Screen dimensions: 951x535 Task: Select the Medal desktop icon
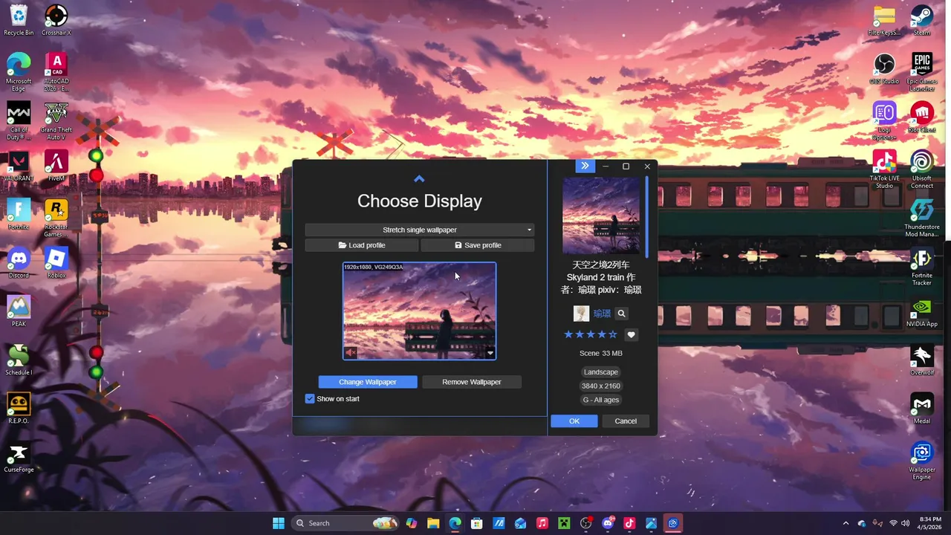tap(922, 408)
